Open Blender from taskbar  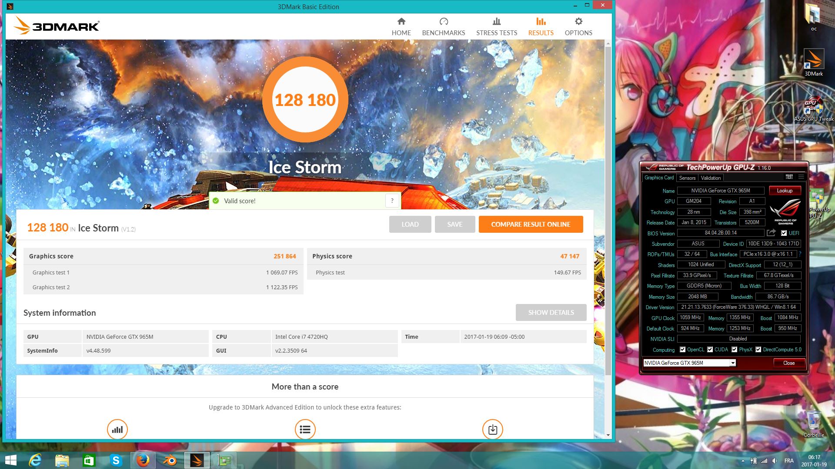(170, 460)
